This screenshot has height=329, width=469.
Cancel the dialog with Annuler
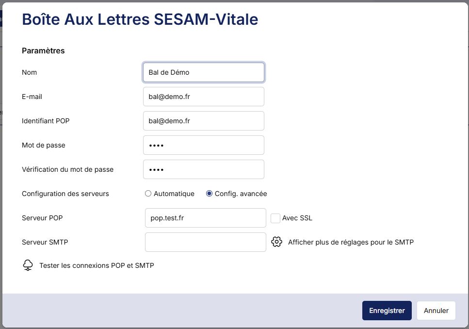436,311
